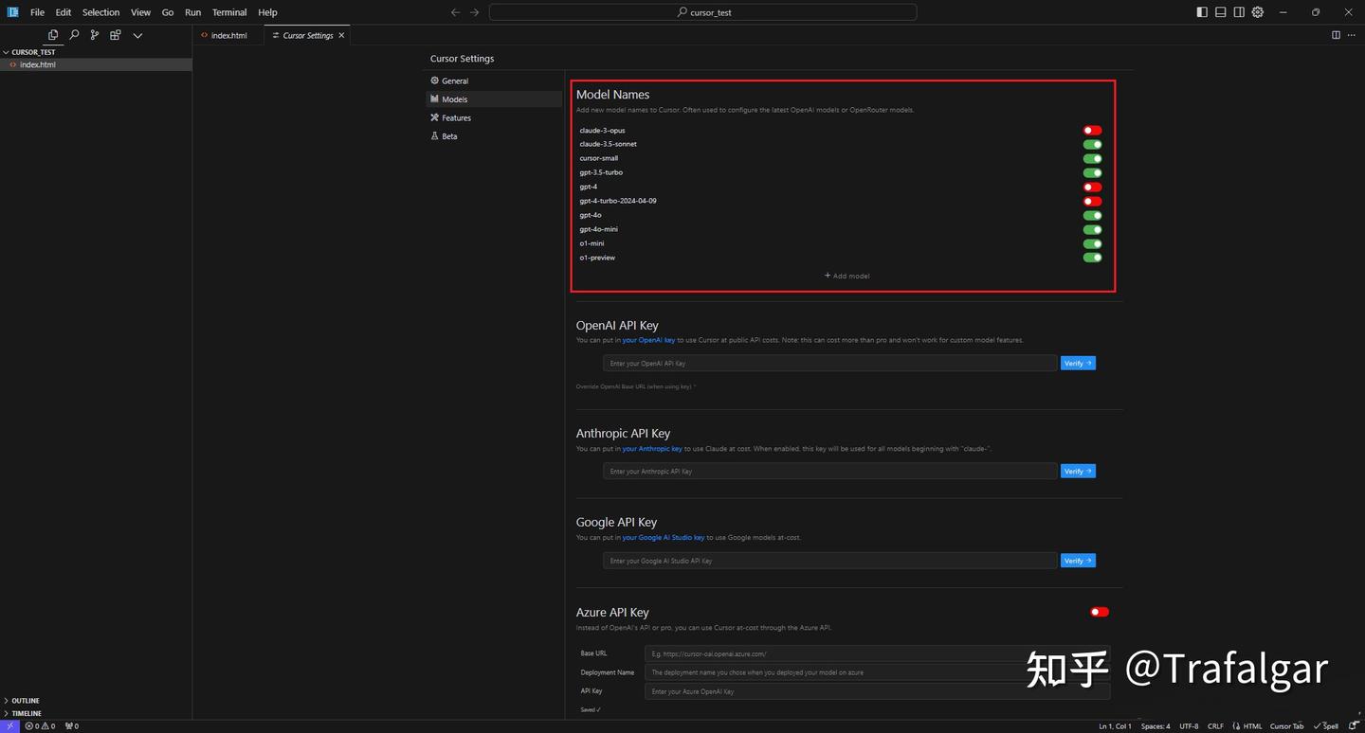Expand the Outline section

[x=25, y=701]
